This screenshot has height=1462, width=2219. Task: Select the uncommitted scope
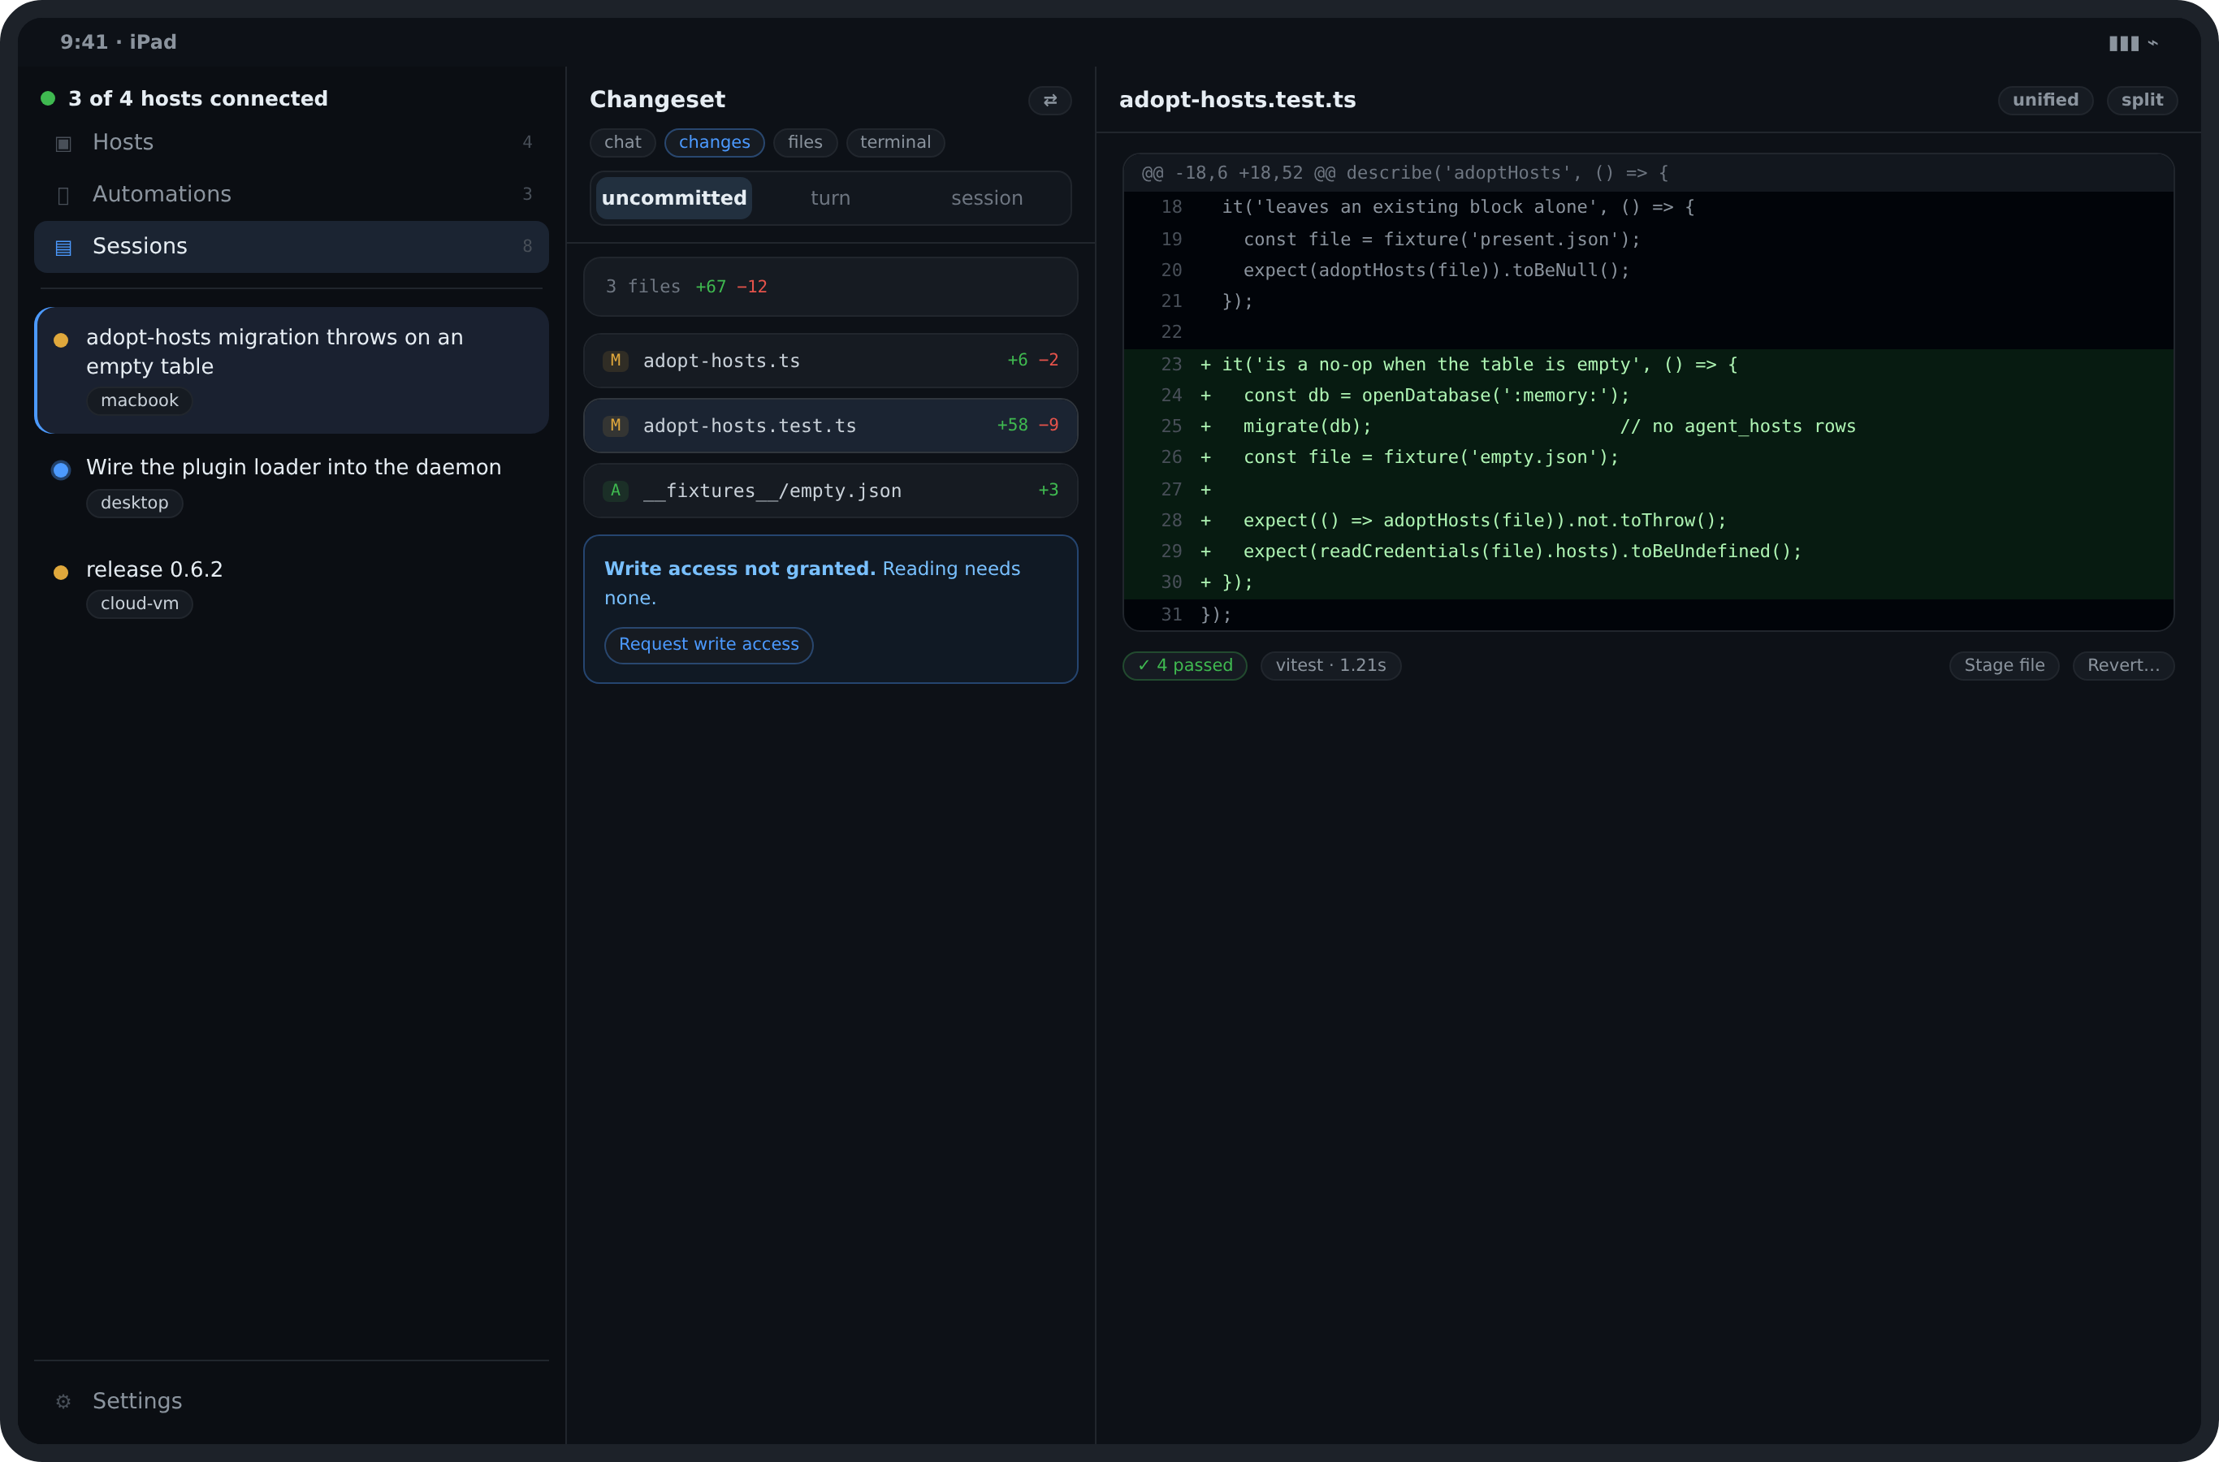674,197
